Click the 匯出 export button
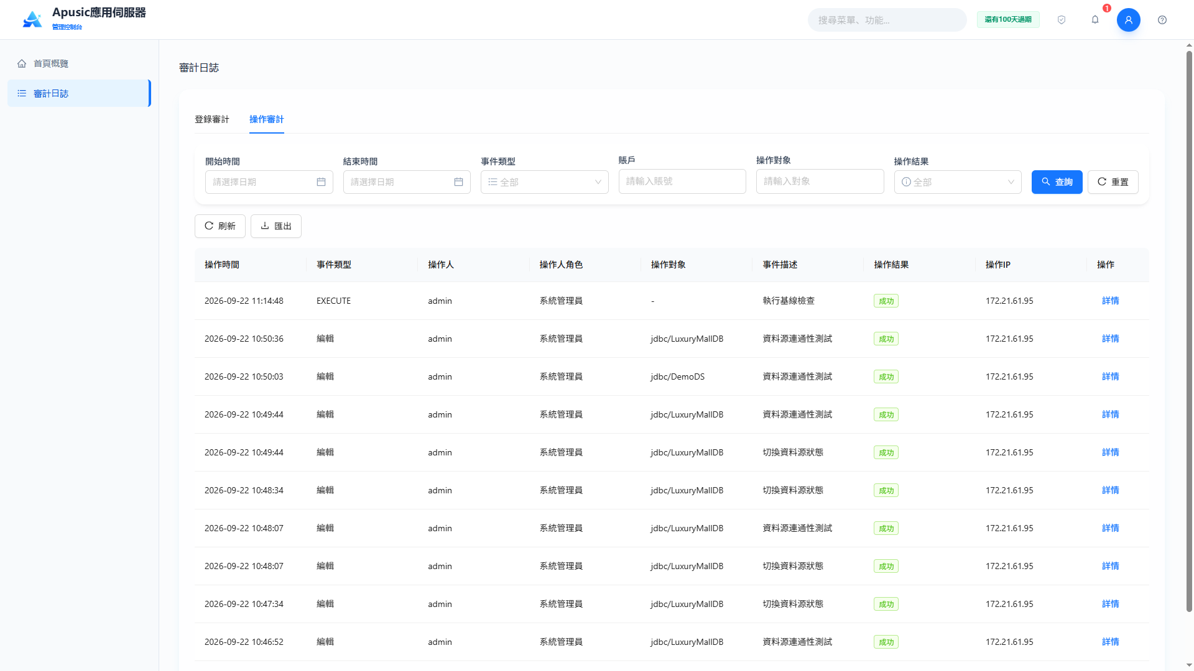Image resolution: width=1194 pixels, height=671 pixels. tap(275, 226)
